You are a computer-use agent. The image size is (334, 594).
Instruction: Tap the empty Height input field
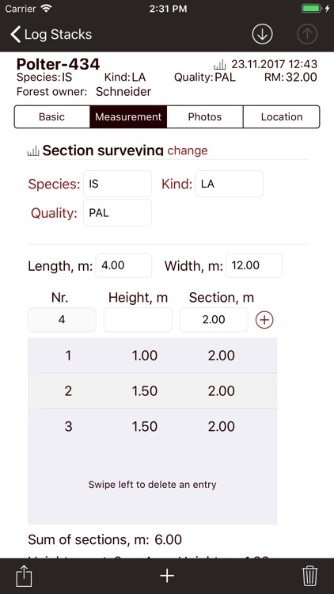pyautogui.click(x=138, y=320)
